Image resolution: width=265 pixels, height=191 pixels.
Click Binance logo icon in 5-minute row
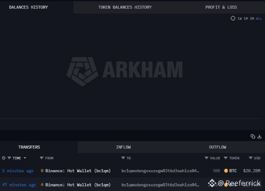(x=42, y=171)
